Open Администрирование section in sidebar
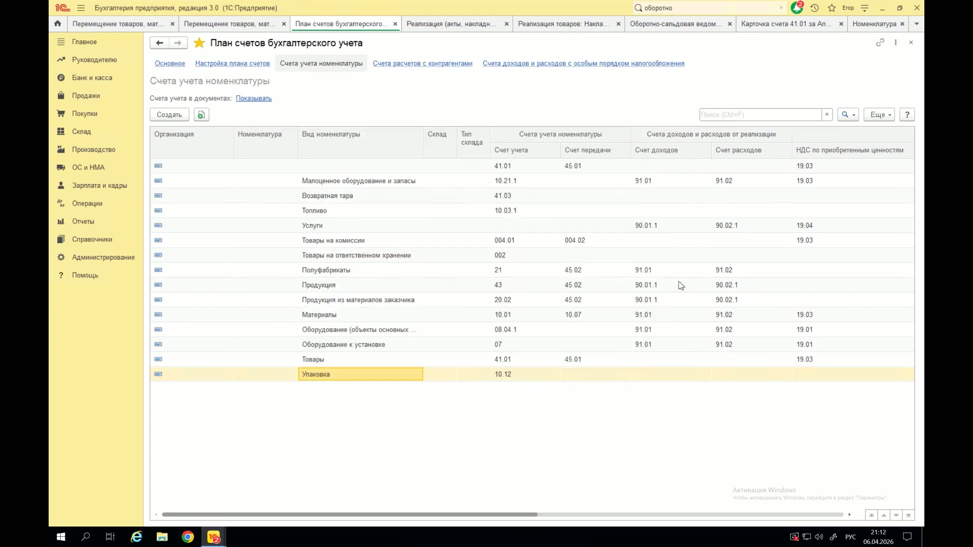 (103, 257)
